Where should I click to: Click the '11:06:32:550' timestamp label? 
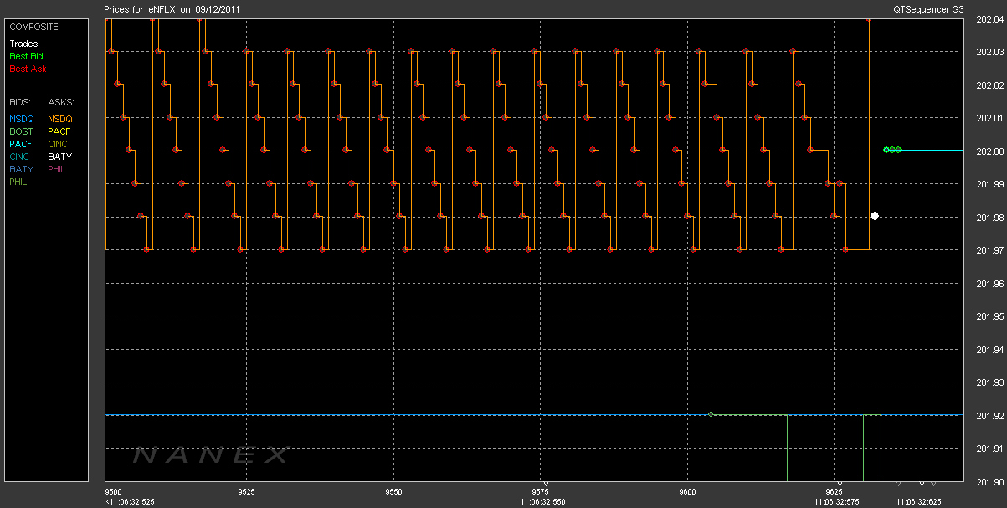[x=542, y=501]
